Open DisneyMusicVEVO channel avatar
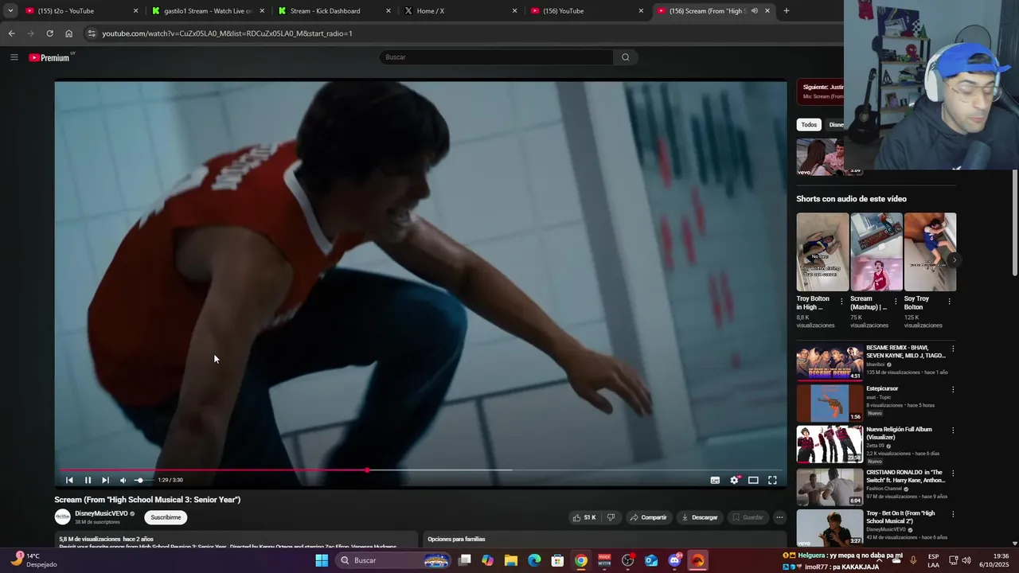This screenshot has height=573, width=1019. point(62,517)
